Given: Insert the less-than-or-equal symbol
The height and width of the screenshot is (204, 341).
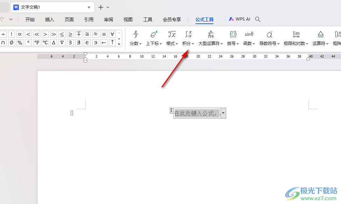Looking at the screenshot, I should point(62,34).
